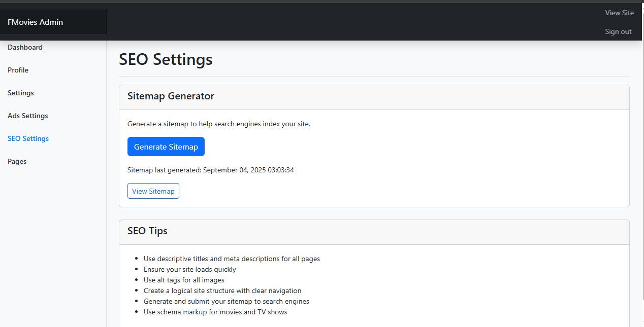The width and height of the screenshot is (644, 327).
Task: Go to Profile in the sidebar
Action: click(18, 70)
